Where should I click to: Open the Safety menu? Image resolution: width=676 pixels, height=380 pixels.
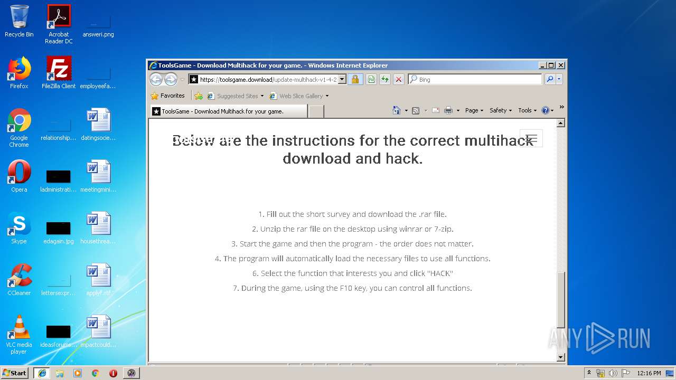(501, 110)
